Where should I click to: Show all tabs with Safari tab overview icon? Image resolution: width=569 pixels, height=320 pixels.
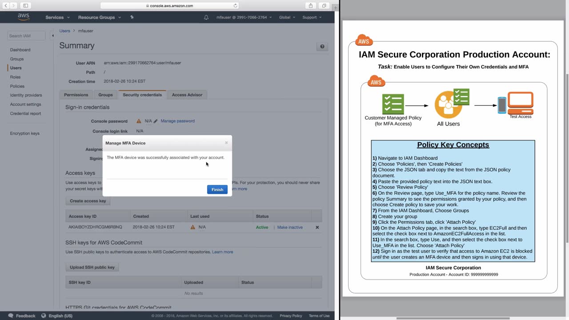pos(324,6)
